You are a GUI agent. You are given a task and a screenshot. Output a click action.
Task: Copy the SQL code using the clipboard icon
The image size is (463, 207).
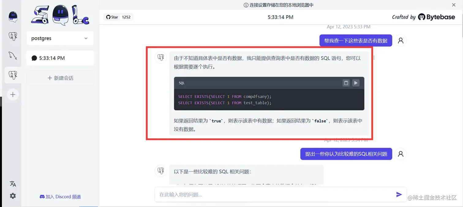point(346,83)
